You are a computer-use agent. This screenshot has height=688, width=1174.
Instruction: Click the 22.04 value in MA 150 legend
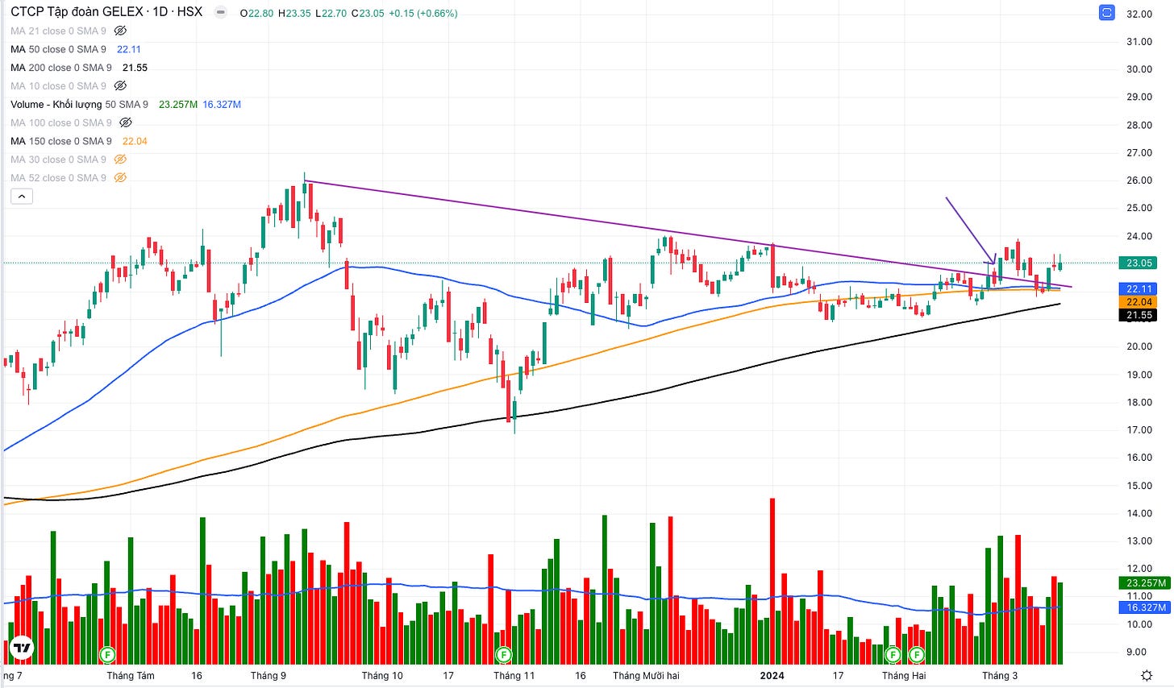[x=135, y=141]
